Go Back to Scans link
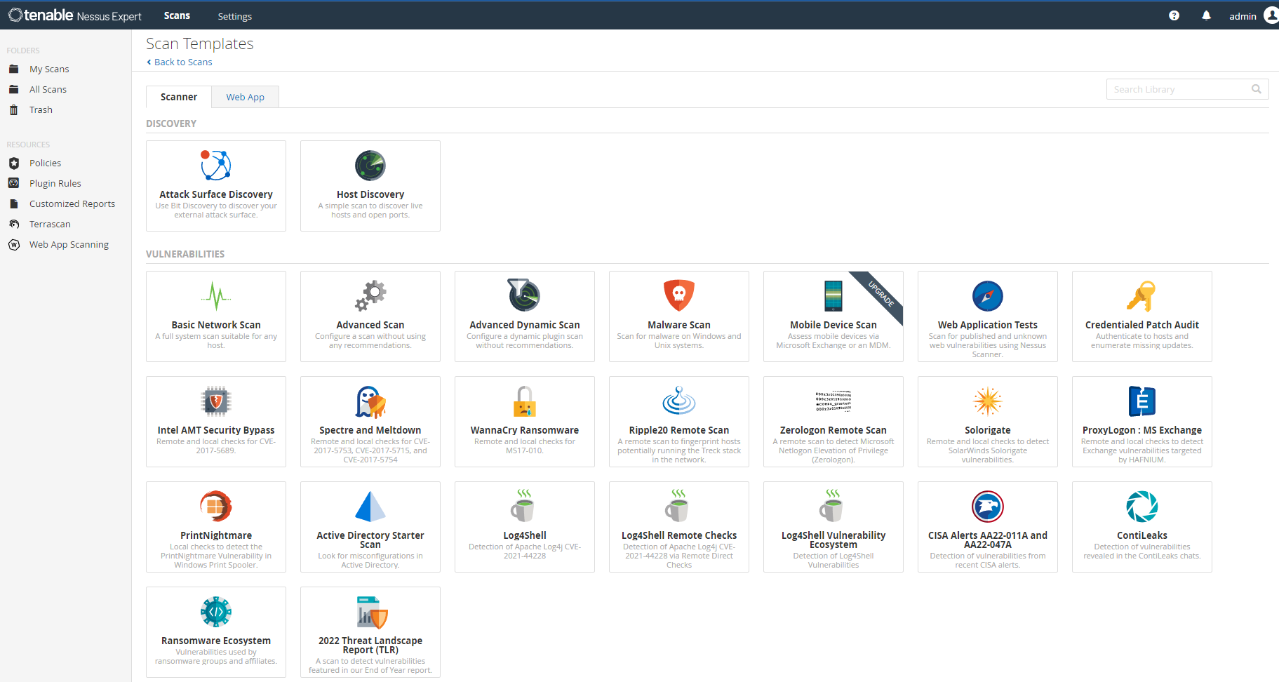The width and height of the screenshot is (1279, 682). [182, 62]
